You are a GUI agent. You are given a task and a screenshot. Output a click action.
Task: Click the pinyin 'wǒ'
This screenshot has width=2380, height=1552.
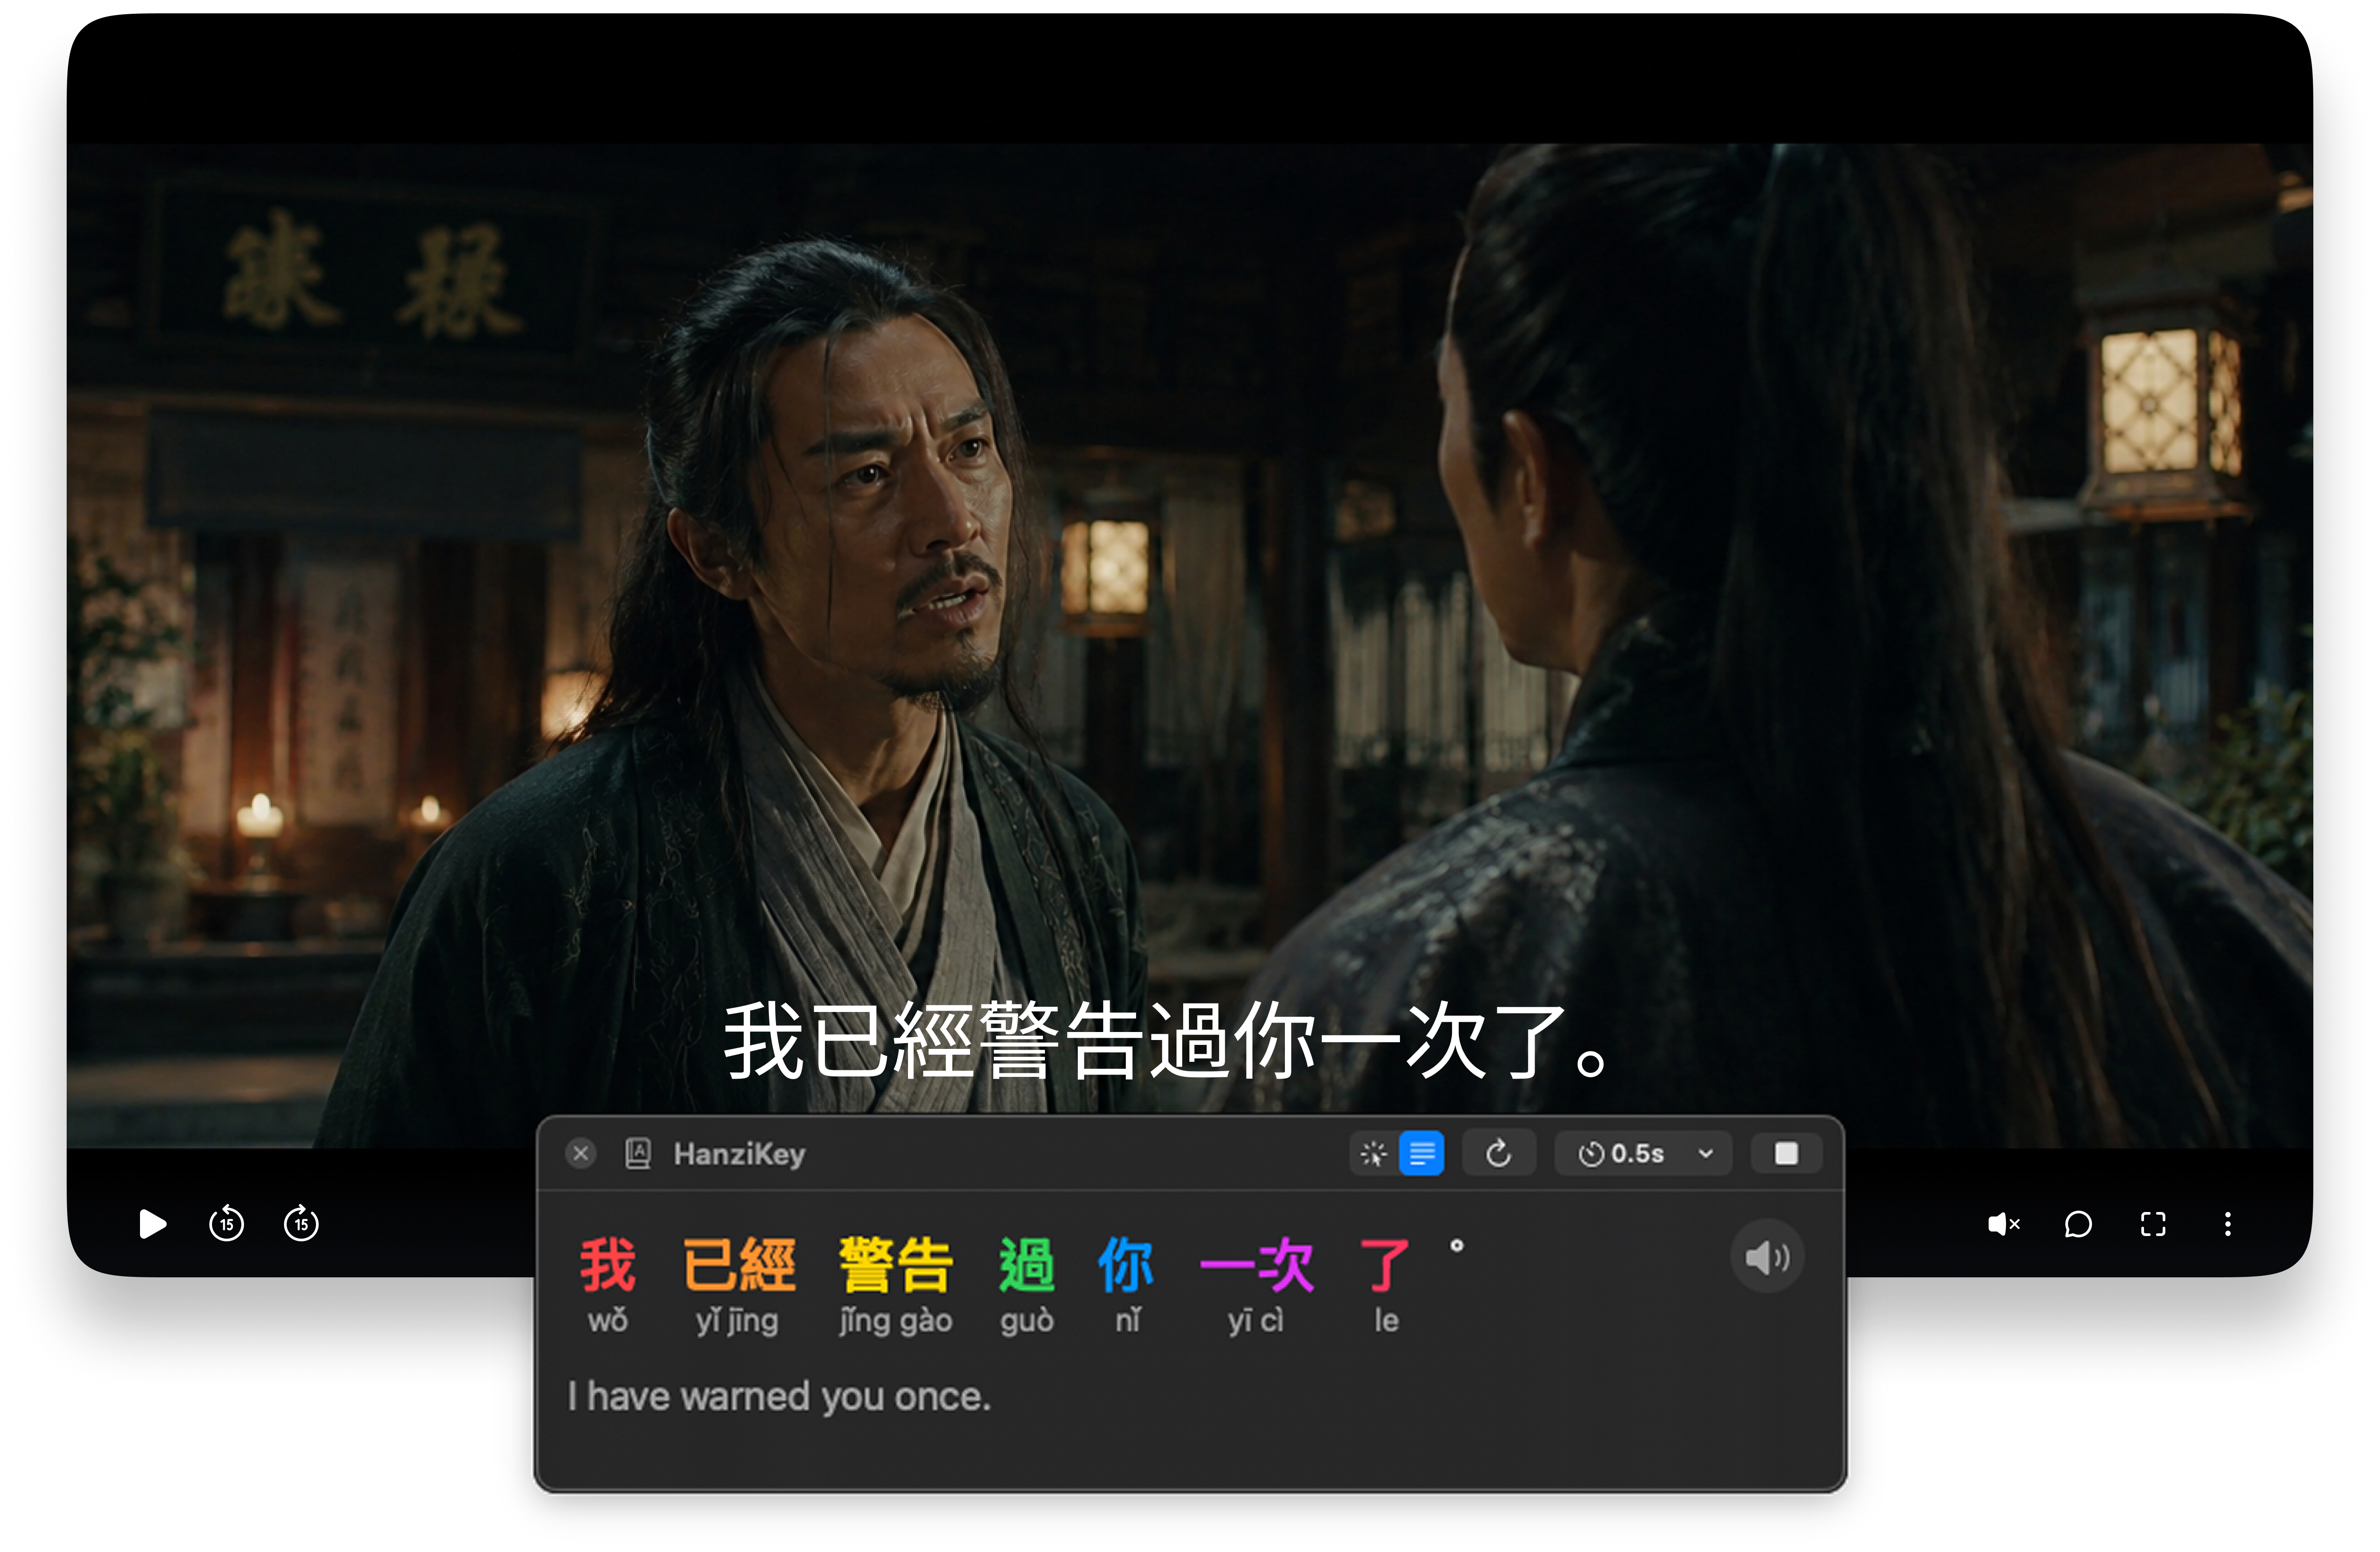point(607,1320)
